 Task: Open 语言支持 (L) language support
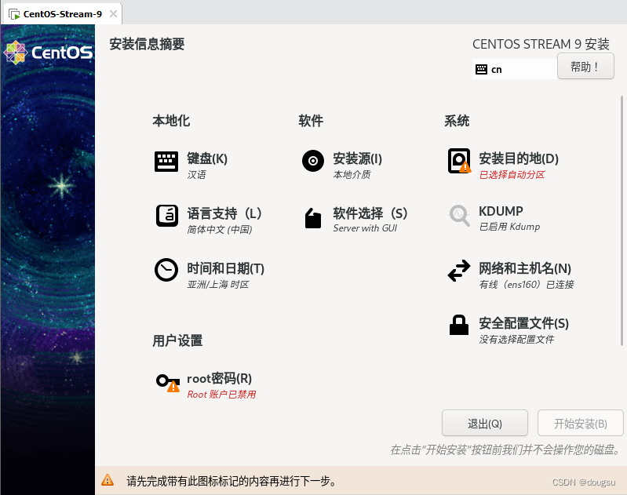tap(224, 213)
